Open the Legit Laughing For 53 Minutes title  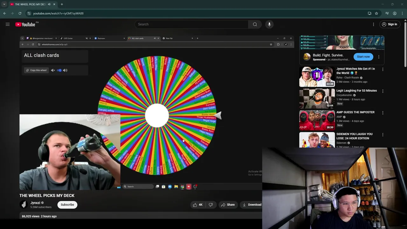point(356,91)
